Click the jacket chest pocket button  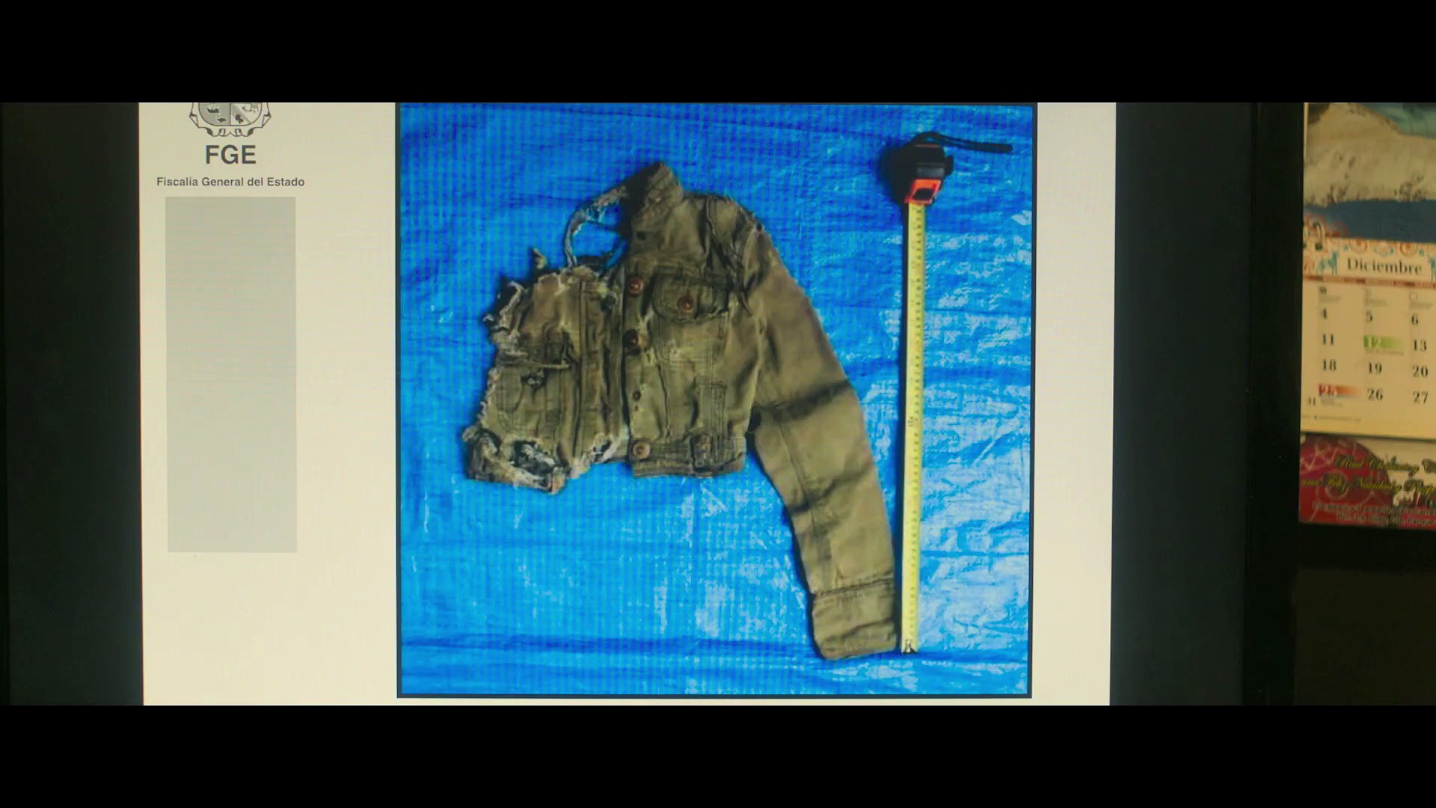685,302
